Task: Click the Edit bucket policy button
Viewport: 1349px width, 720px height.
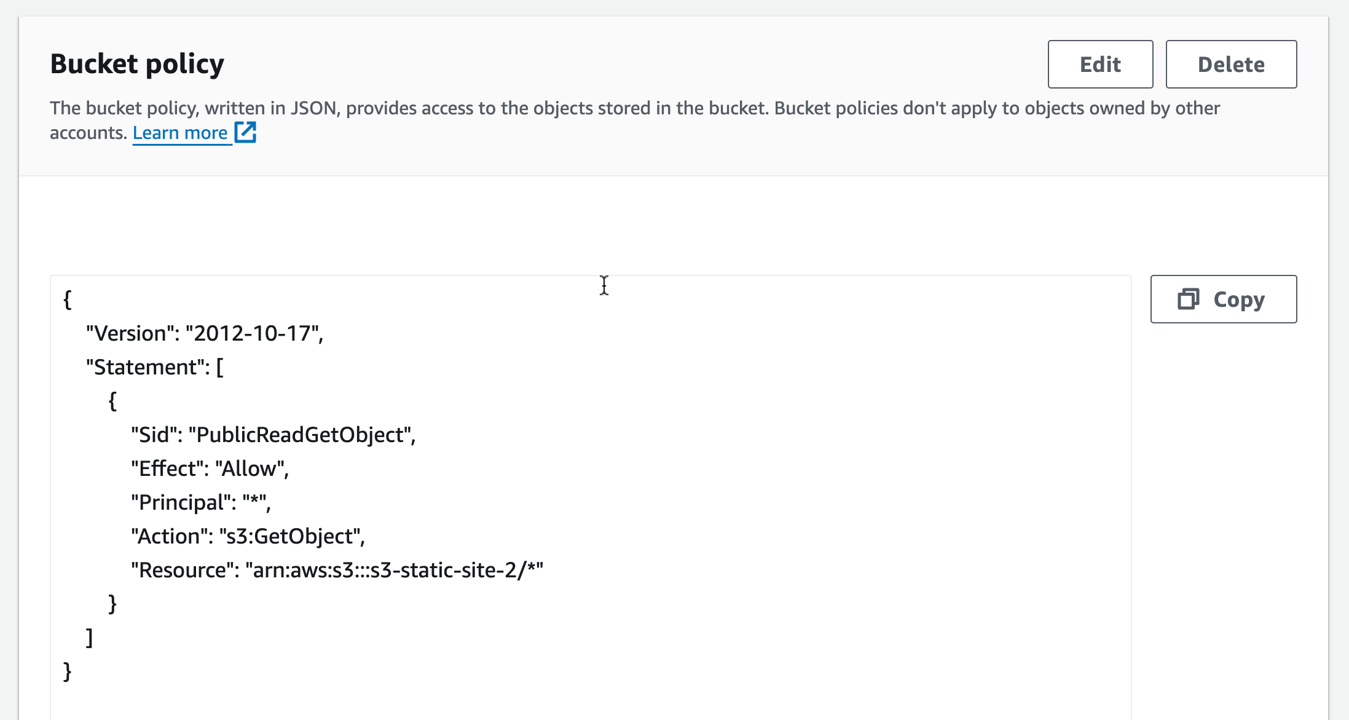Action: click(1100, 65)
